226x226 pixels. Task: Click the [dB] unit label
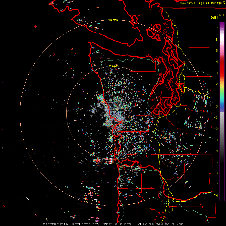click(x=214, y=17)
